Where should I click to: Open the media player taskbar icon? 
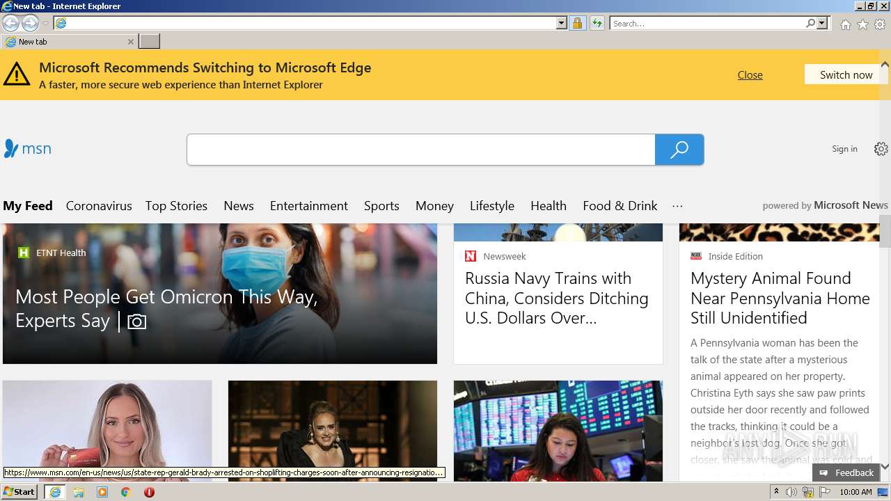point(102,492)
